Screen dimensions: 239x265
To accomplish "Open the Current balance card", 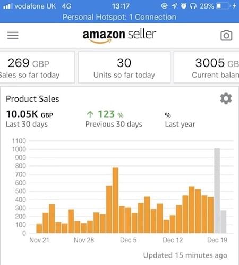I will pyautogui.click(x=207, y=67).
